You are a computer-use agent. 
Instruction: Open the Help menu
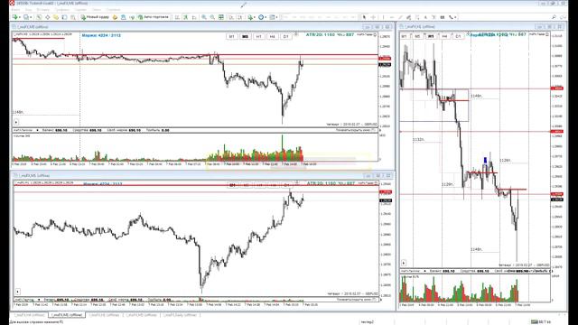tap(113, 10)
